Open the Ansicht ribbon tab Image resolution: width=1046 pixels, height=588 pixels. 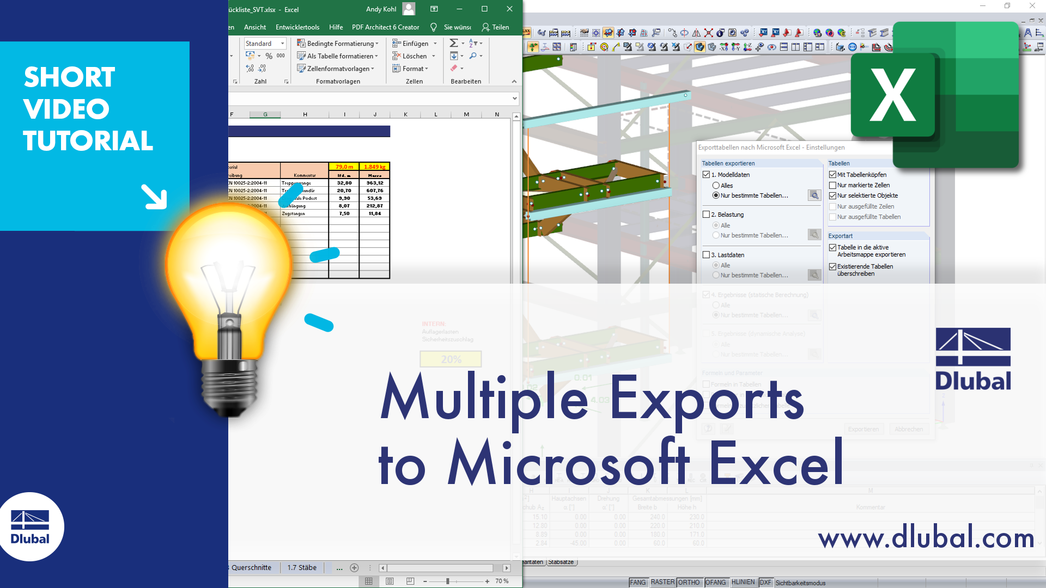point(255,27)
